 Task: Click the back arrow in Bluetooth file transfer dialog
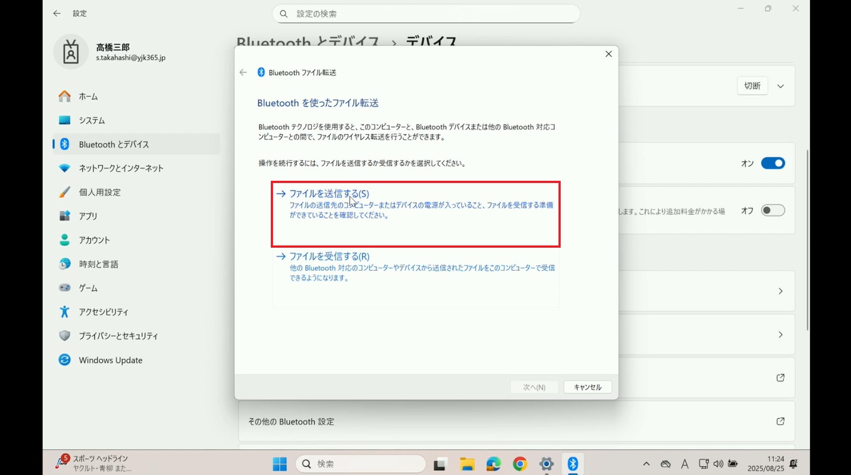[243, 73]
